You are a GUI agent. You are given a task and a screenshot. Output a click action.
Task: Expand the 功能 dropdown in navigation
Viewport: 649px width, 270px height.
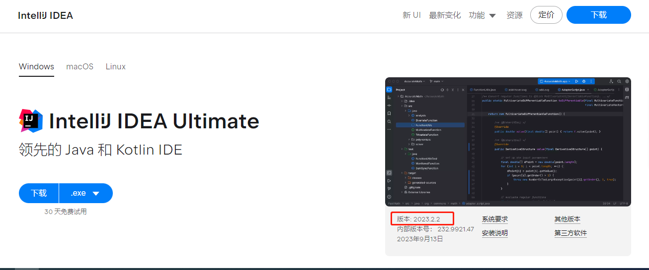(x=482, y=15)
